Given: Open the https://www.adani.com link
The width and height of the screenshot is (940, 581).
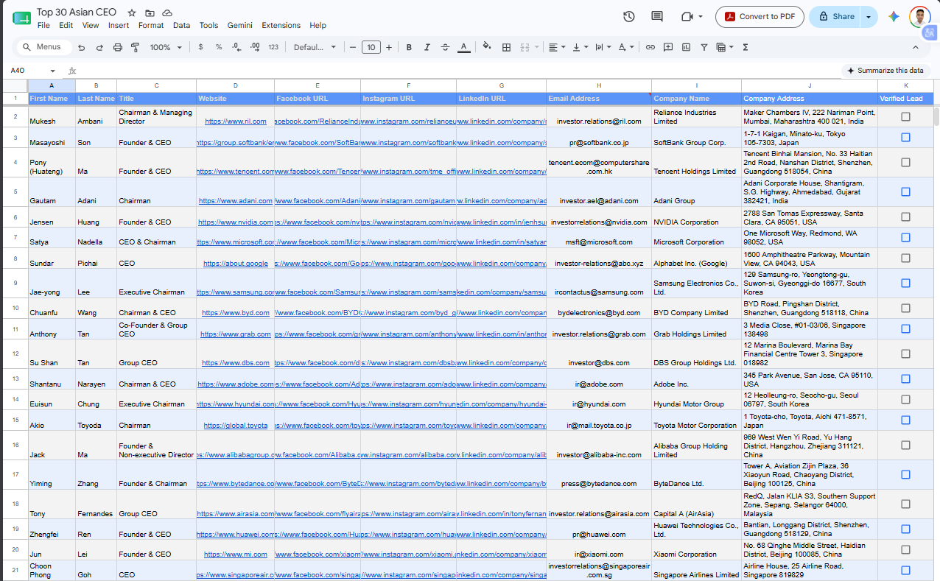Looking at the screenshot, I should [235, 200].
